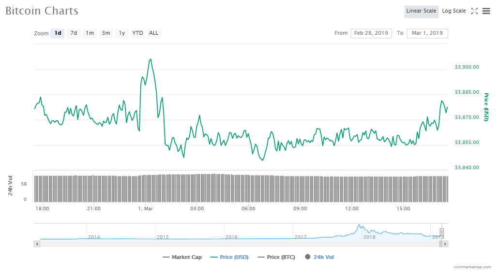
Task: Click navigator scrollbar left arrow
Action: (36, 244)
